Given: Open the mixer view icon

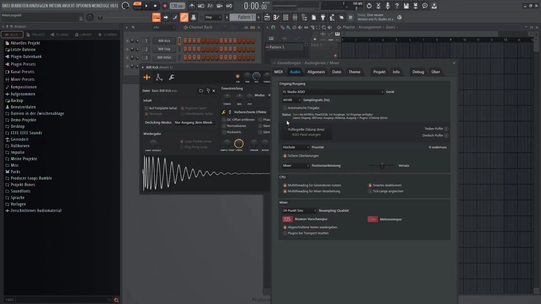Looking at the screenshot, I should pos(295,17).
